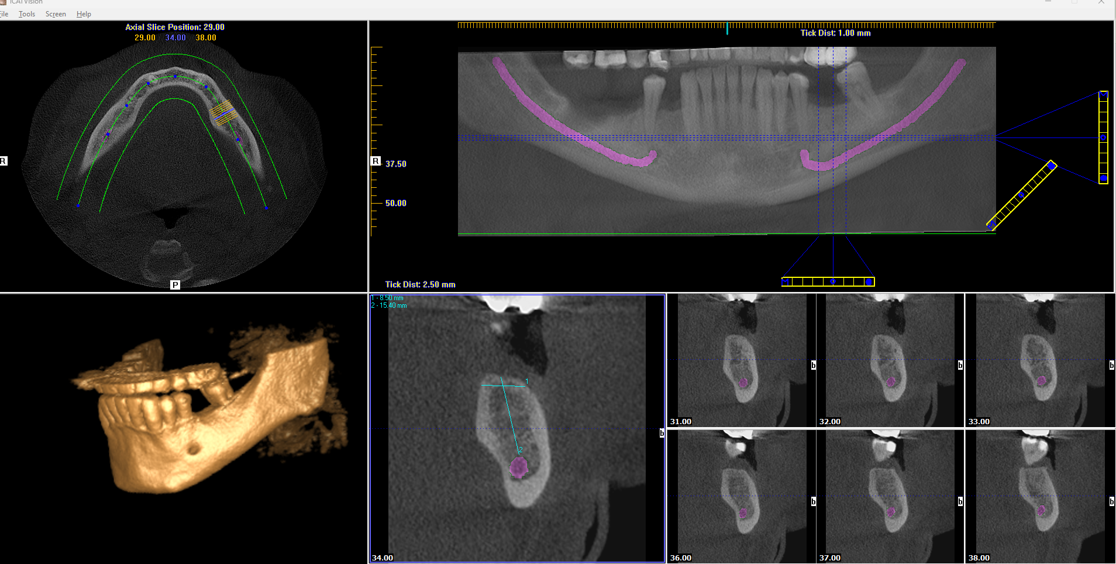The width and height of the screenshot is (1116, 564).
Task: Open the Tools menu
Action: (27, 13)
